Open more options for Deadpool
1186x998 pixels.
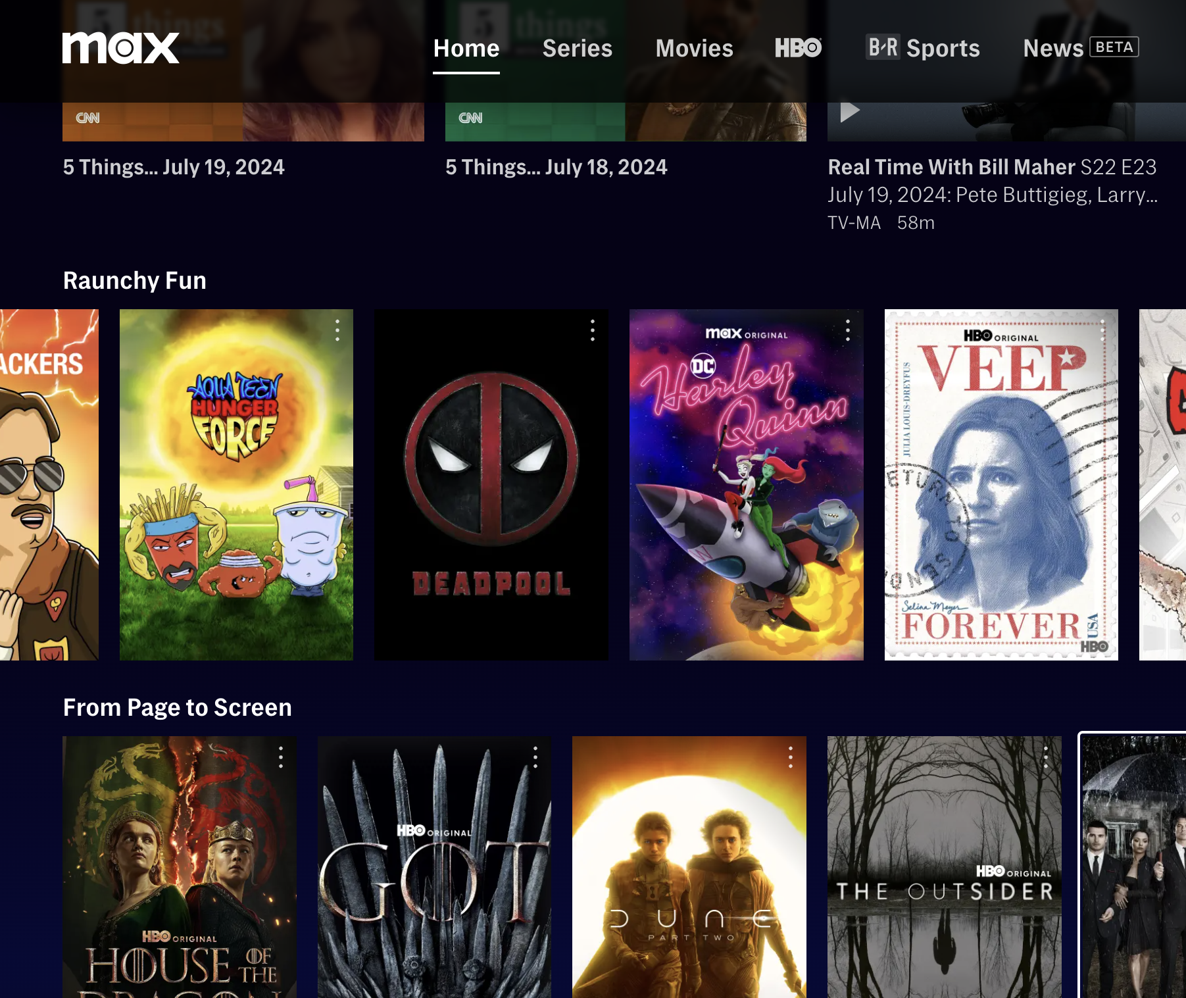pyautogui.click(x=593, y=330)
